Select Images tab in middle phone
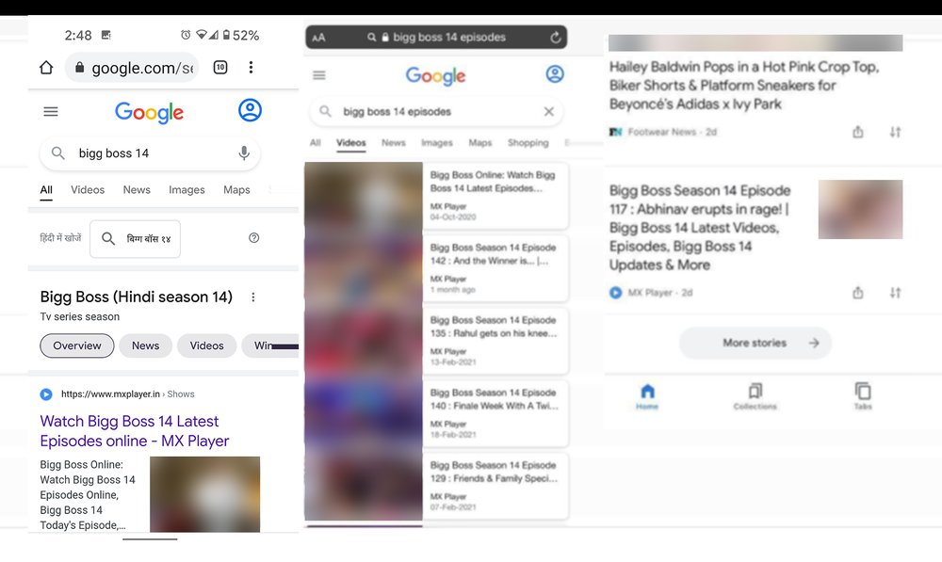Screen dimensions: 942x562 pos(437,143)
